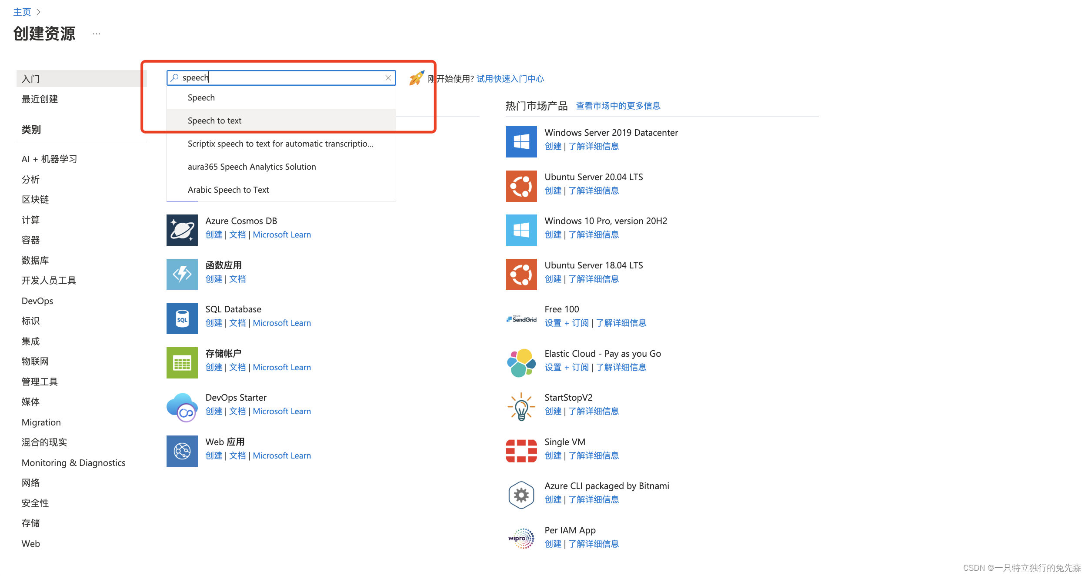Screen dimensions: 1088x576
Task: Select the 'Speech' search suggestion
Action: (x=201, y=97)
